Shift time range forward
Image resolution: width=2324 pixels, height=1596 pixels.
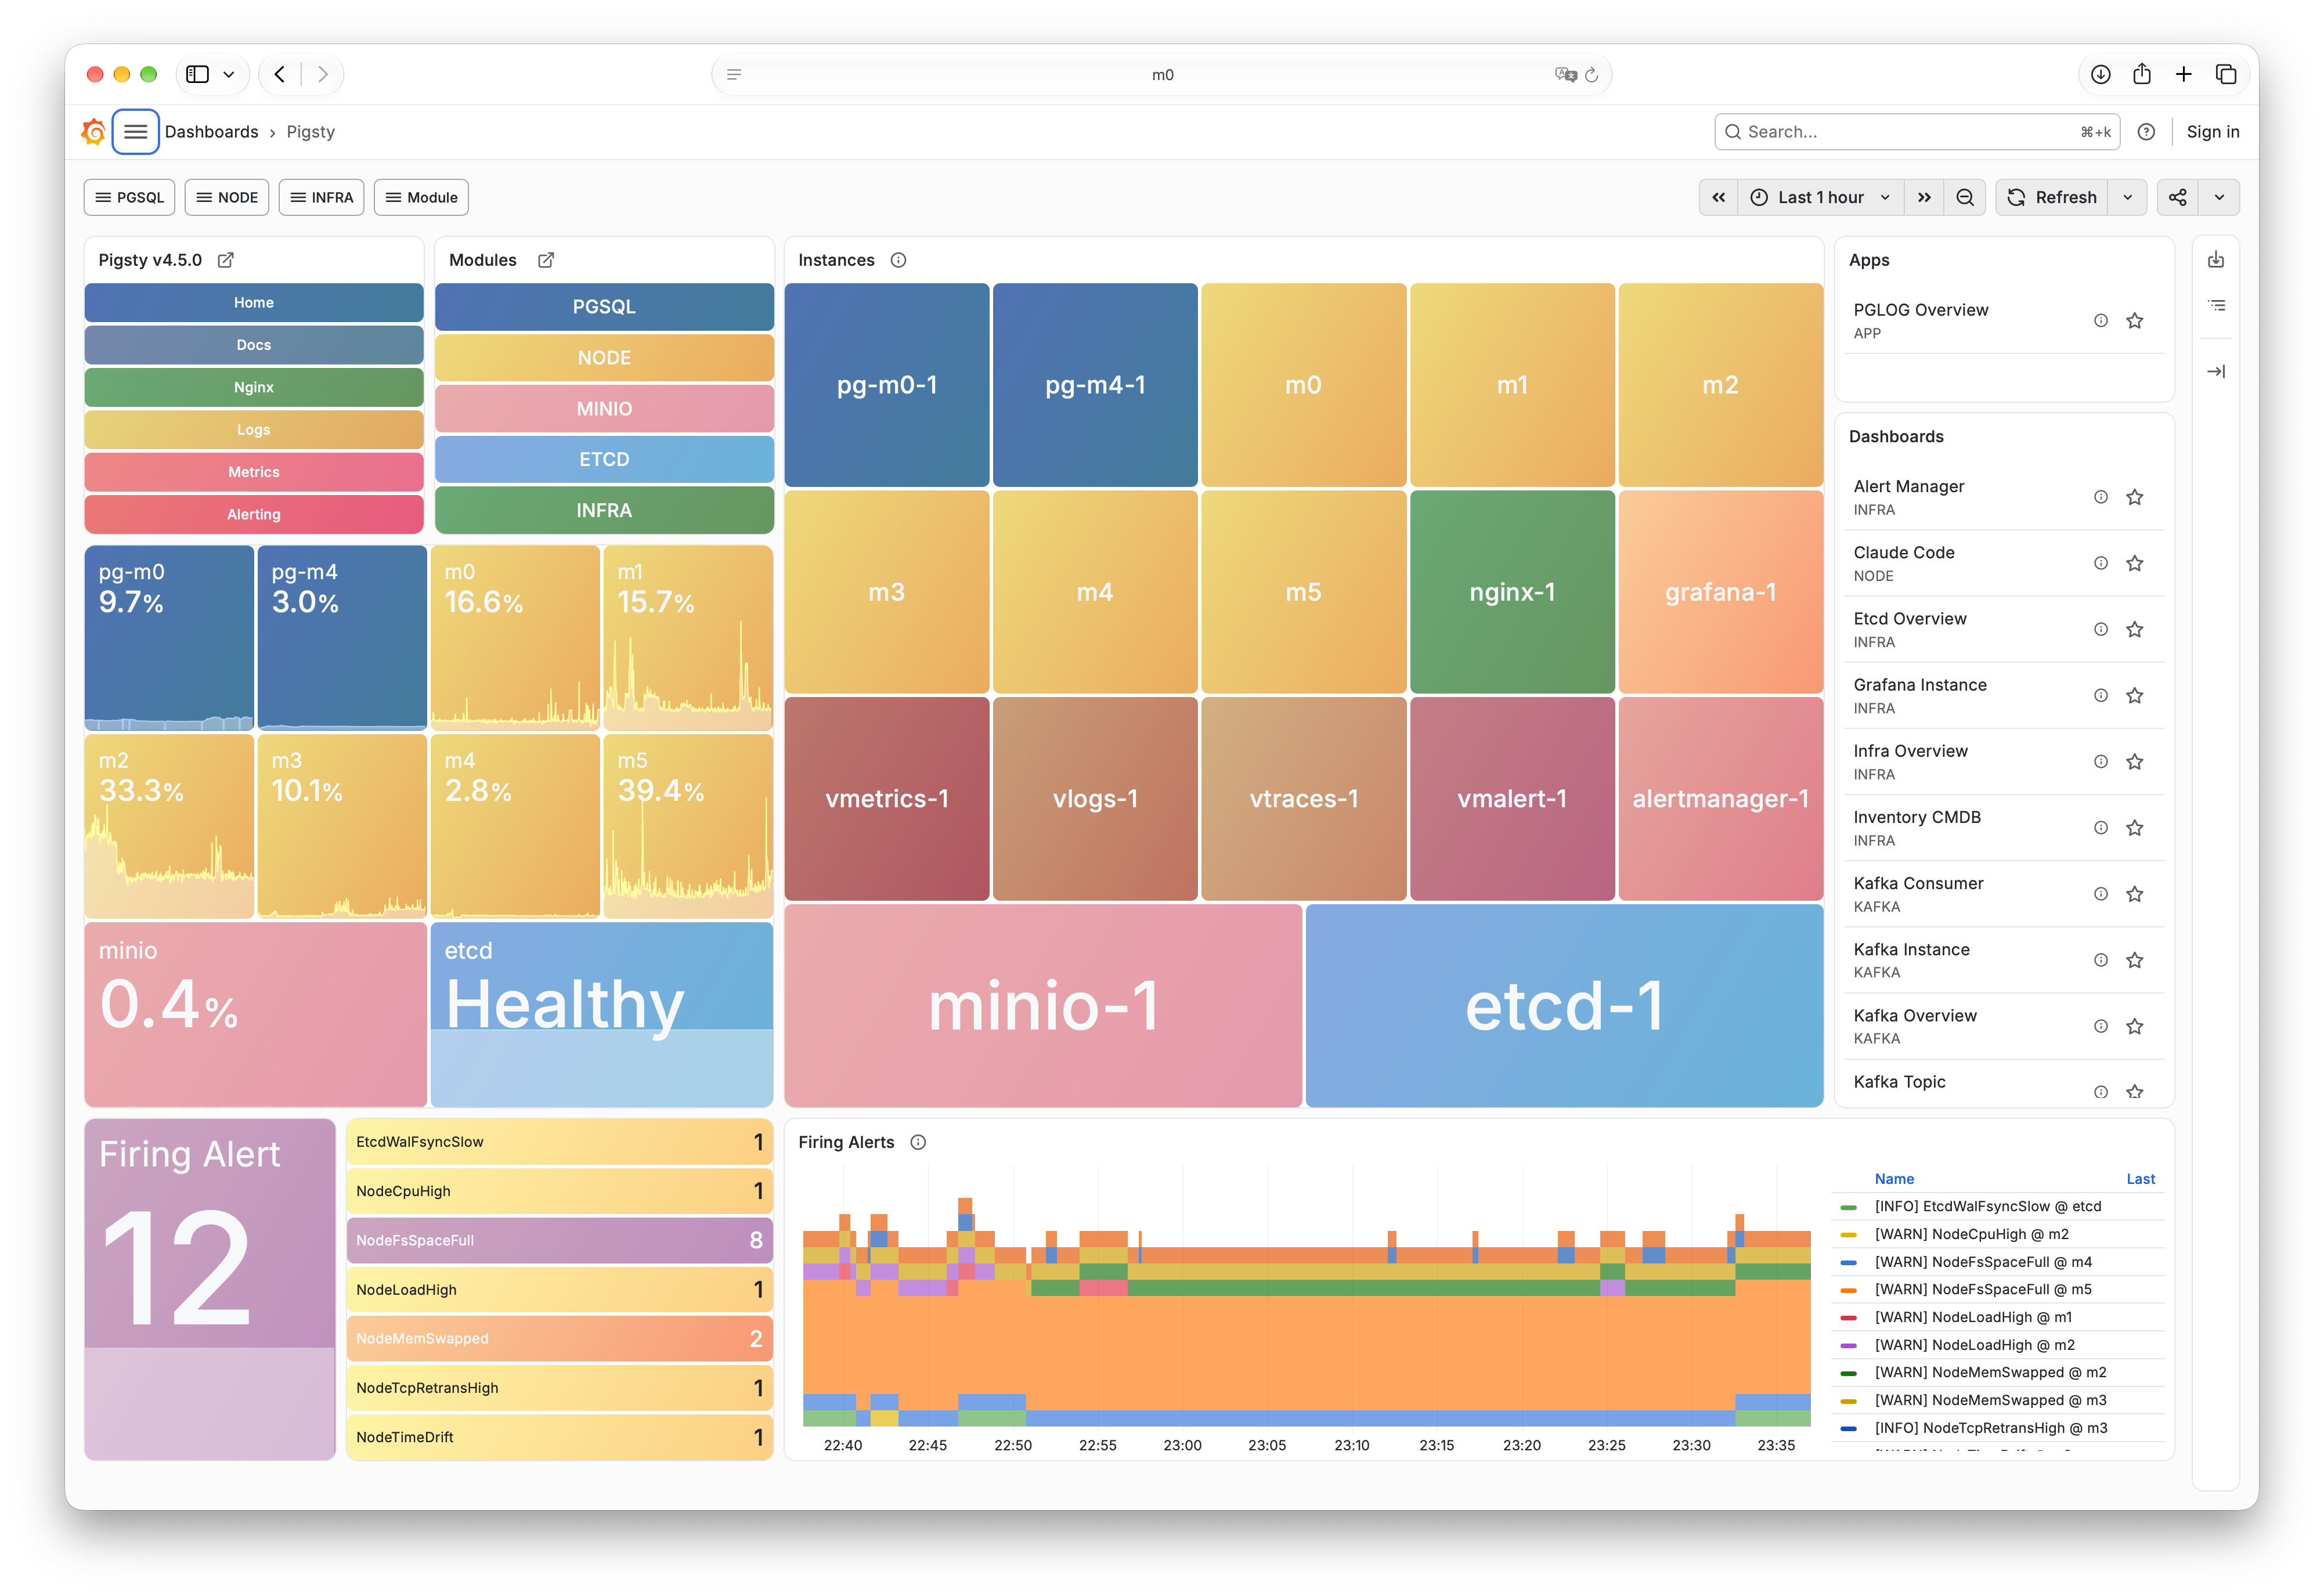click(x=1925, y=197)
